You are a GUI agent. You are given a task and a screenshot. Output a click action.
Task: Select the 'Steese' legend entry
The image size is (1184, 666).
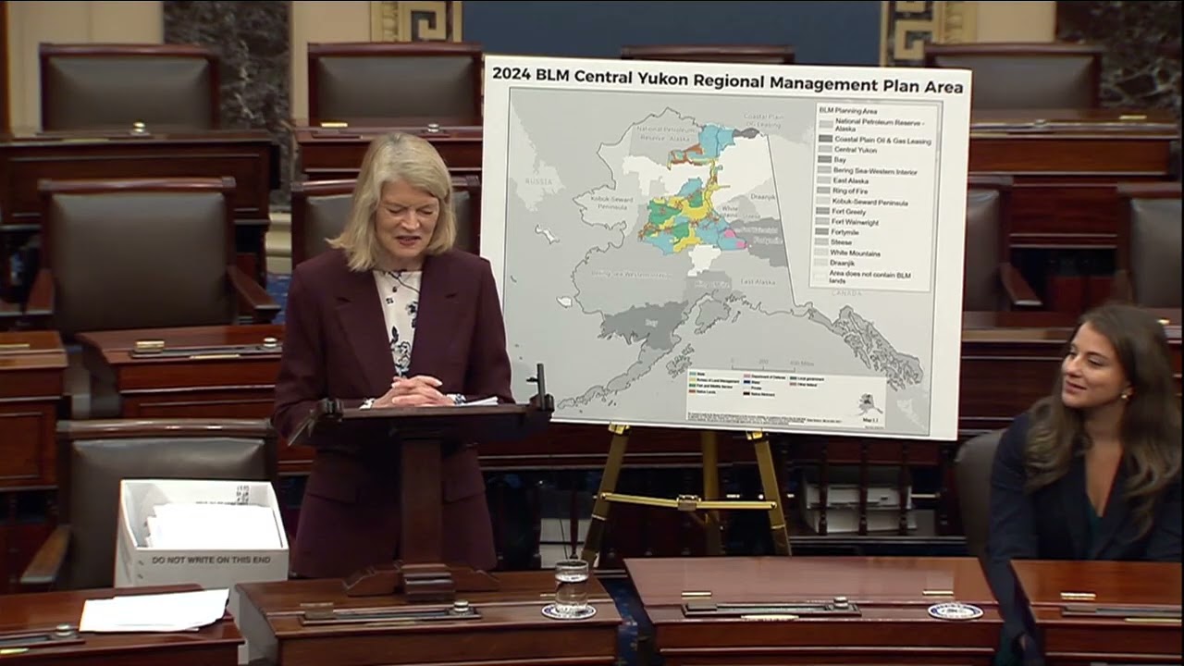click(x=833, y=241)
